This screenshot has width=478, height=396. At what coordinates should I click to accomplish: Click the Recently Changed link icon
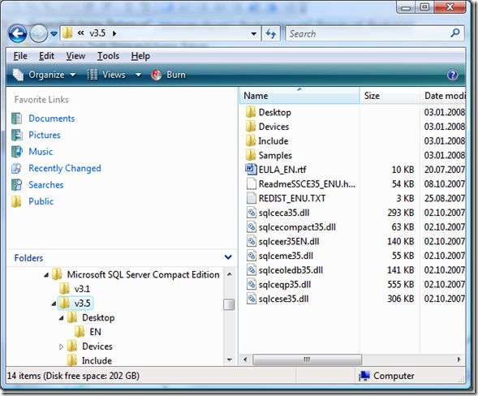point(16,168)
